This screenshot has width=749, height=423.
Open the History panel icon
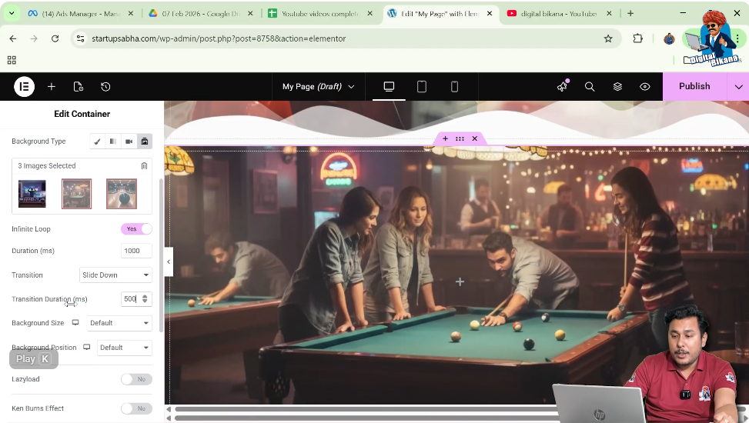tap(105, 87)
